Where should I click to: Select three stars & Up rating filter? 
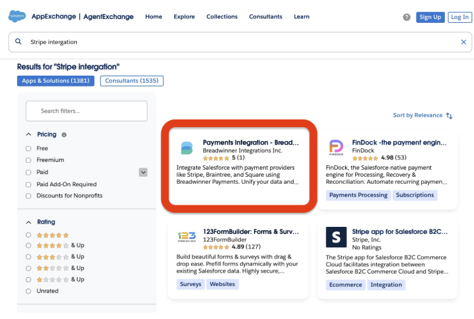[29, 257]
